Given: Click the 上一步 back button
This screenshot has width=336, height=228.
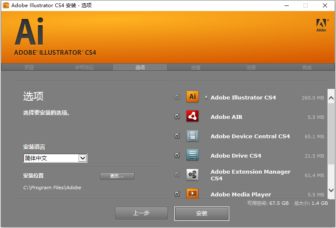Looking at the screenshot, I should 141,213.
